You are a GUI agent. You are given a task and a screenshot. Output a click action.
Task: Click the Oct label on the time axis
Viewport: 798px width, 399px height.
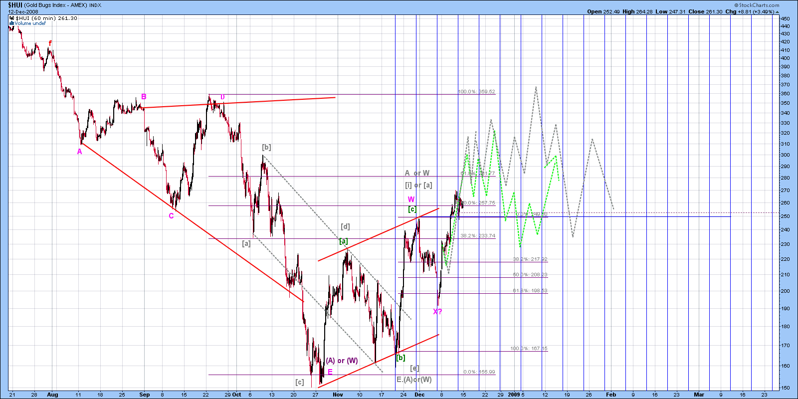(237, 395)
